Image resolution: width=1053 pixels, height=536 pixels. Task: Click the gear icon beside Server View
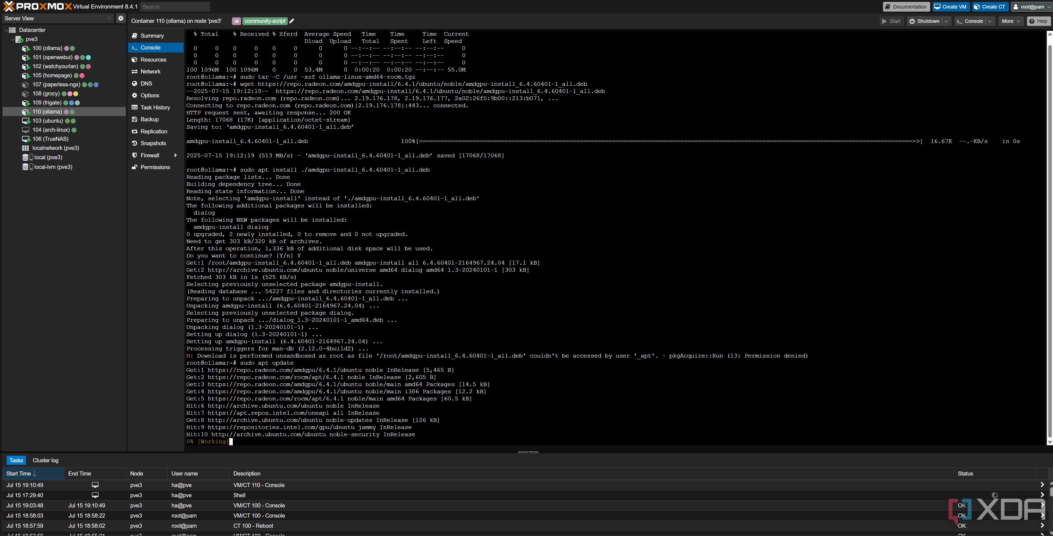pos(121,18)
